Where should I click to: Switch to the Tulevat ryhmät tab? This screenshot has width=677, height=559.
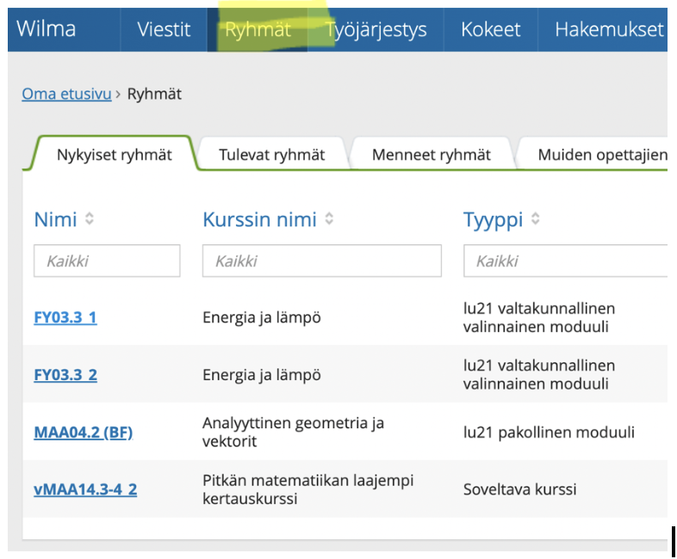click(271, 154)
